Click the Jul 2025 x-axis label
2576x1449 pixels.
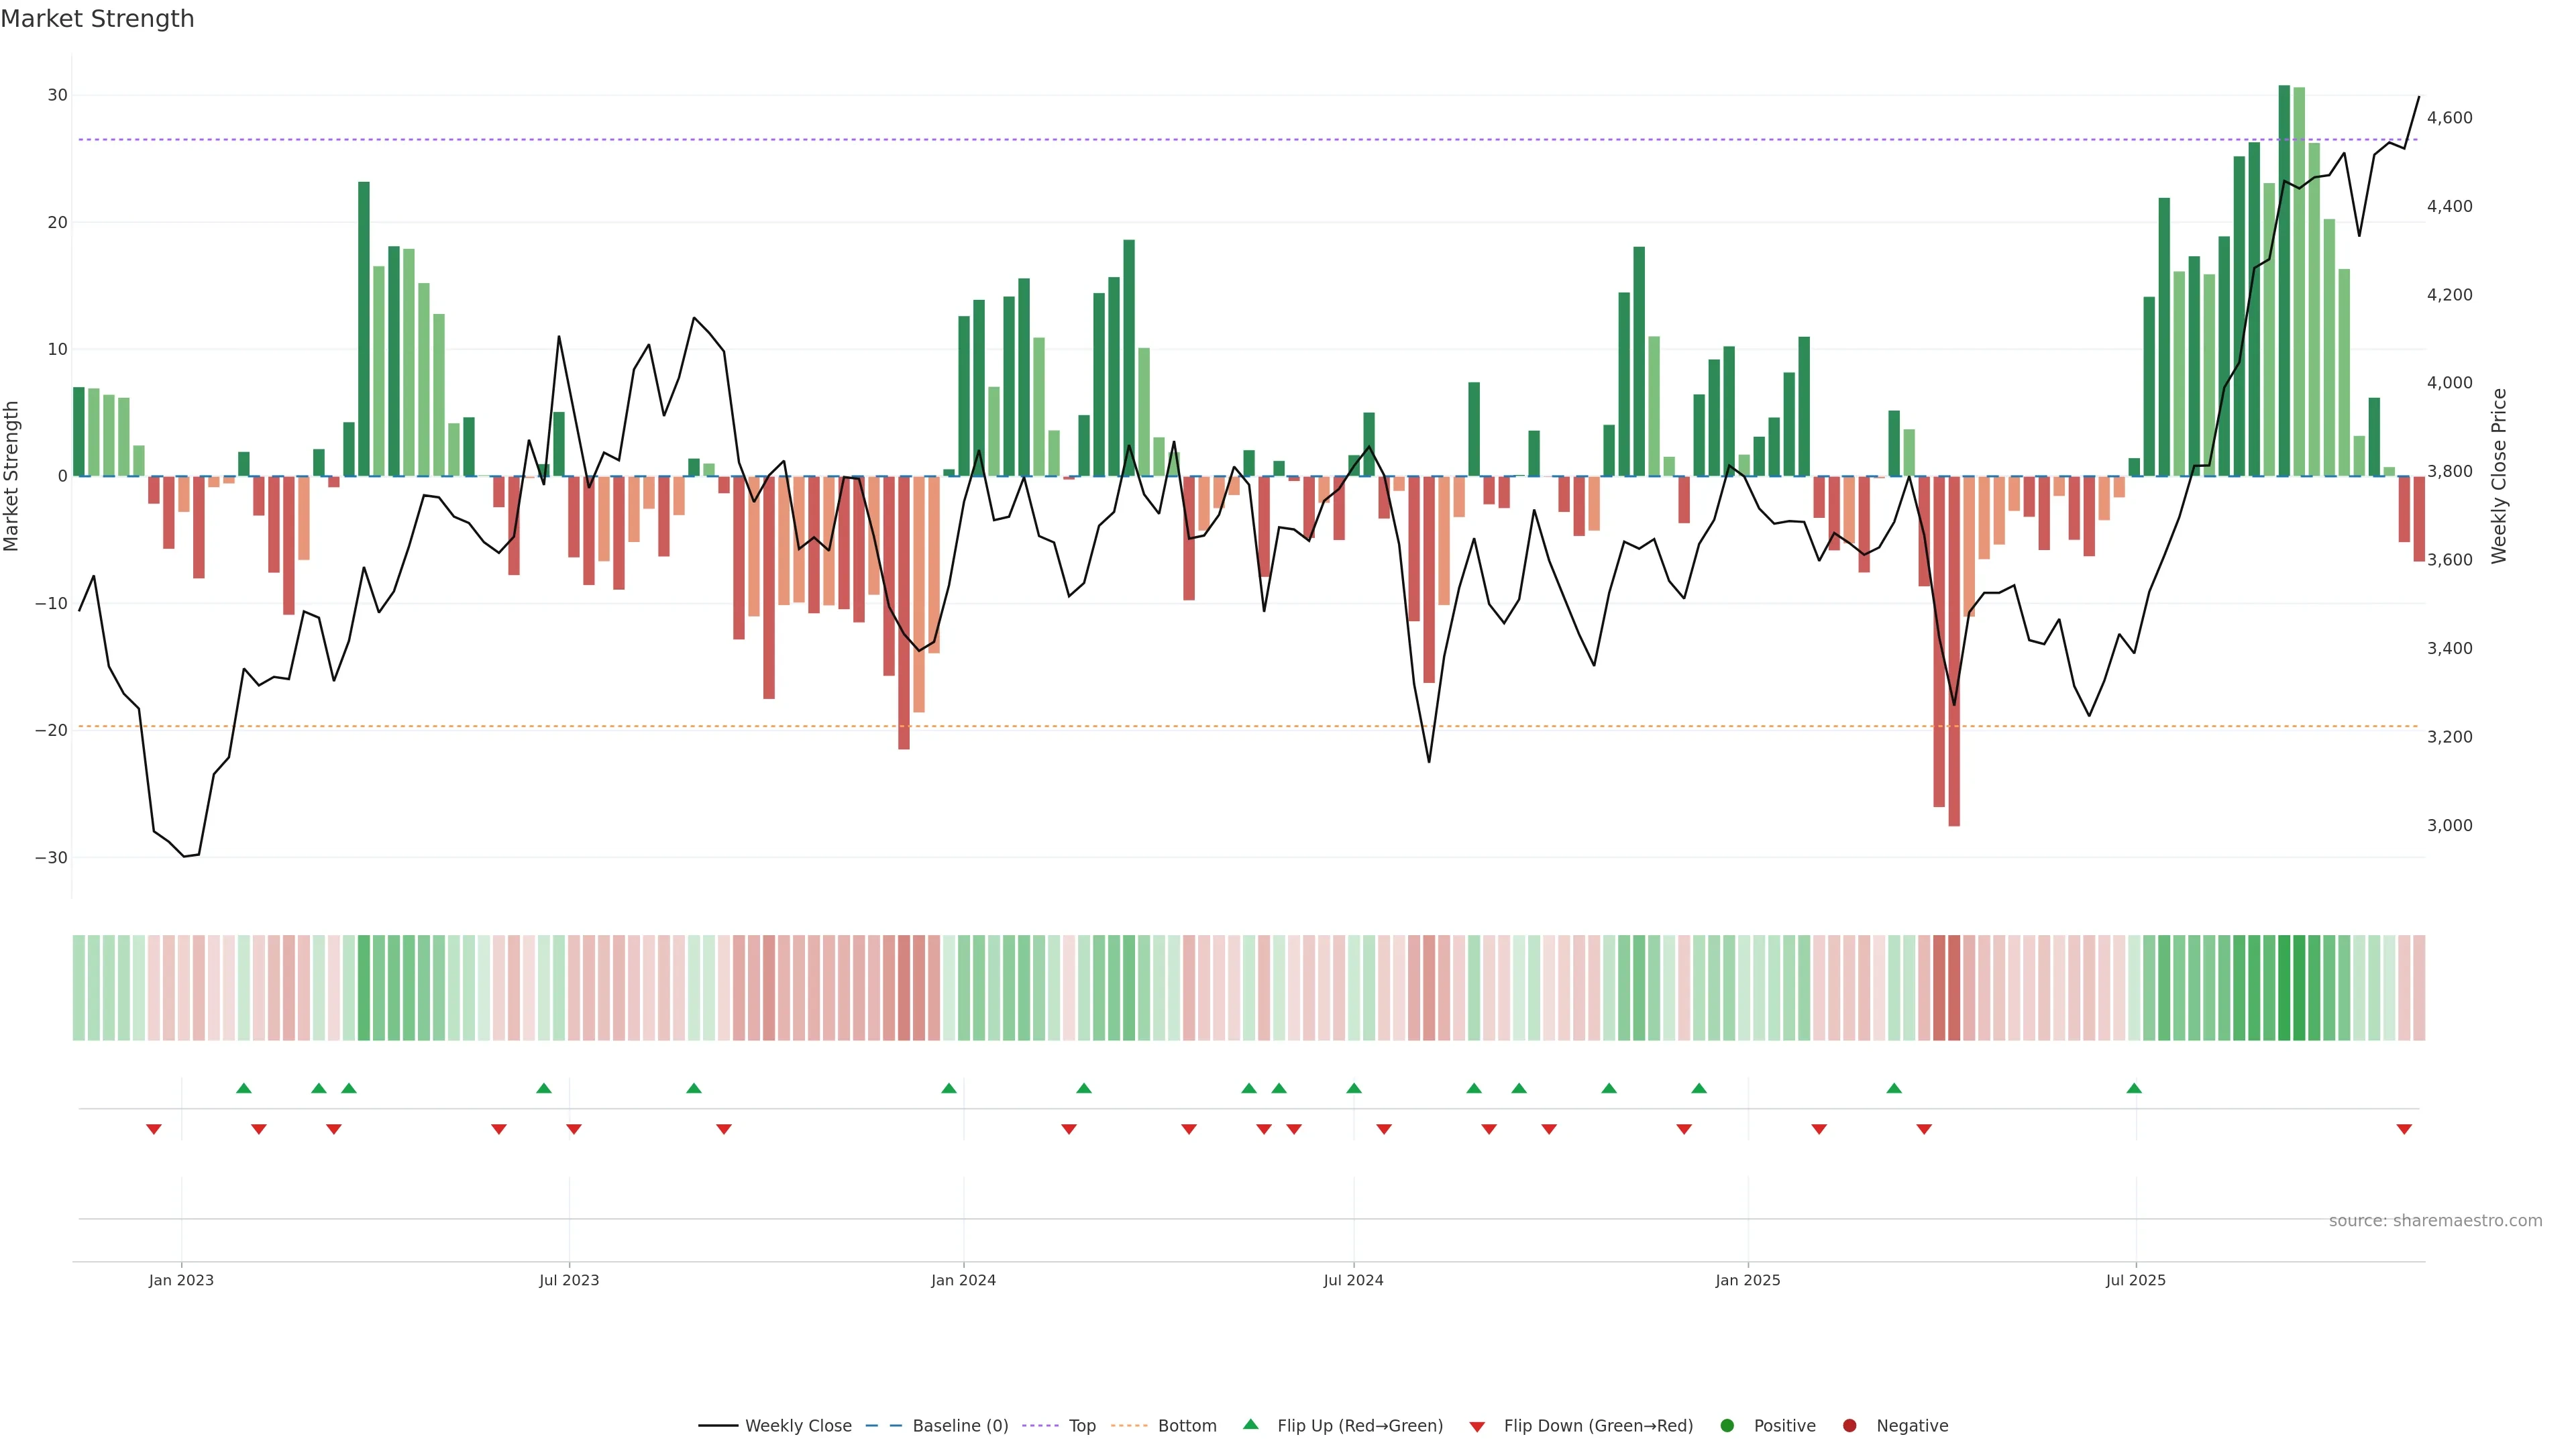2135,1280
